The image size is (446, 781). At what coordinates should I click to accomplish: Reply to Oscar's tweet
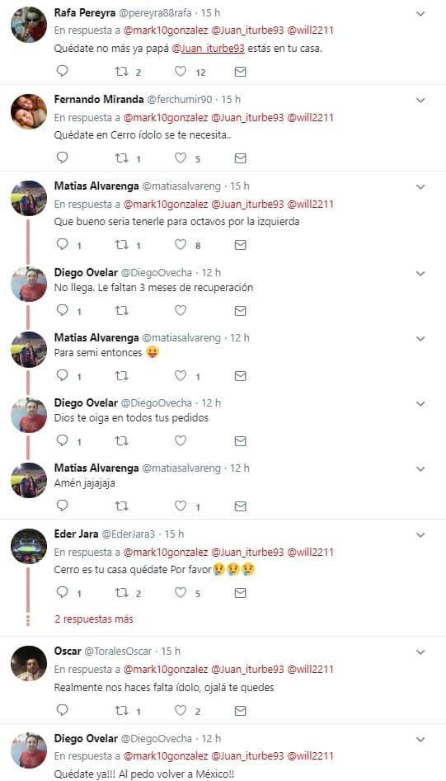point(62,710)
